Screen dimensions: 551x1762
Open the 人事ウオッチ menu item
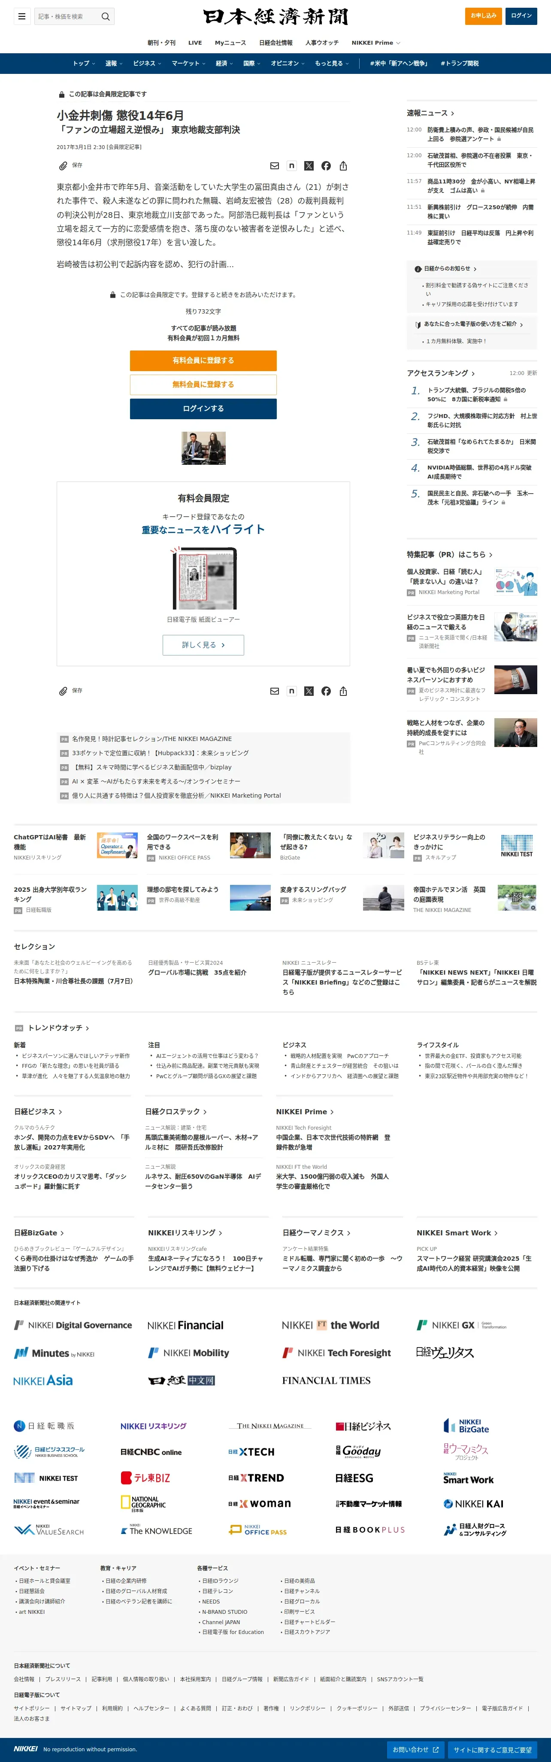[x=322, y=43]
